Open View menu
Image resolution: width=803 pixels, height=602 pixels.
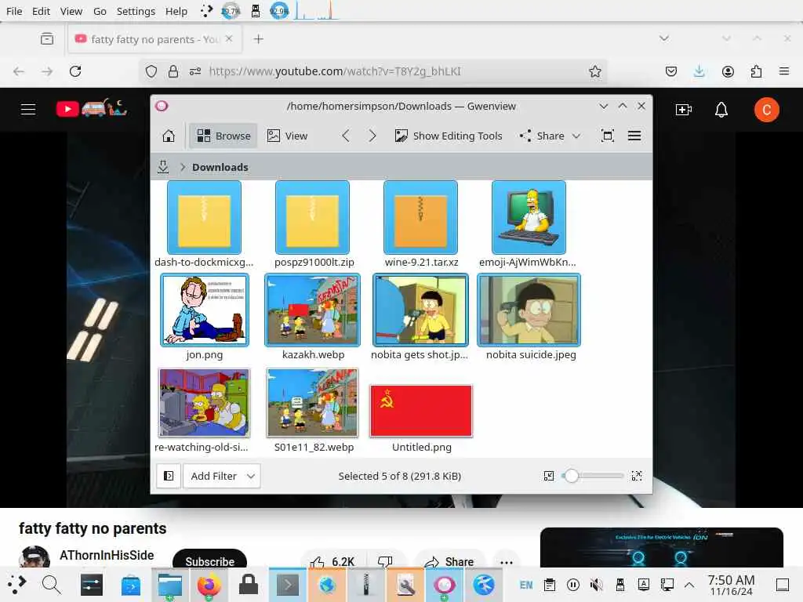(71, 11)
